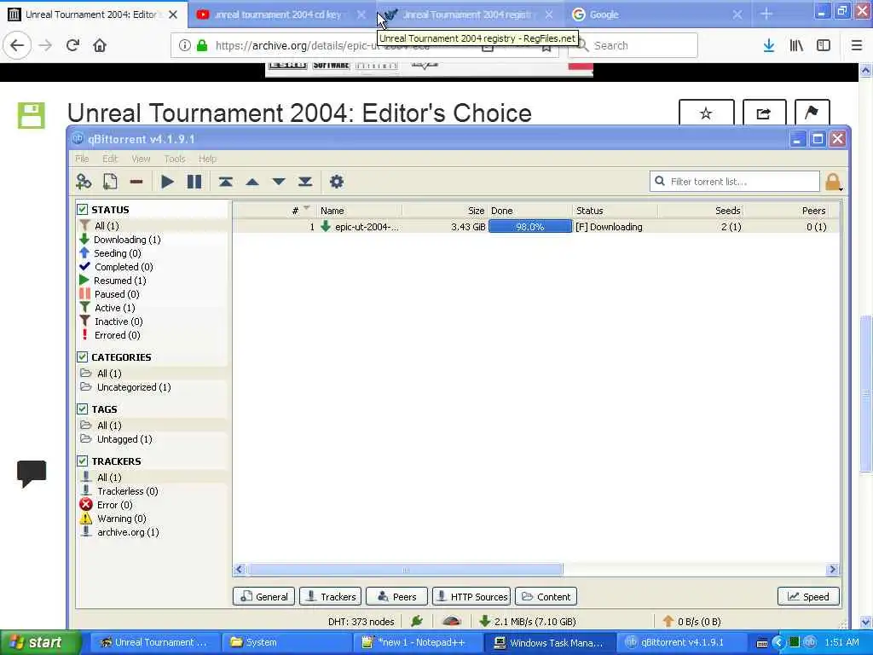Sort torrents by the Seeds column
873x655 pixels.
(x=701, y=211)
